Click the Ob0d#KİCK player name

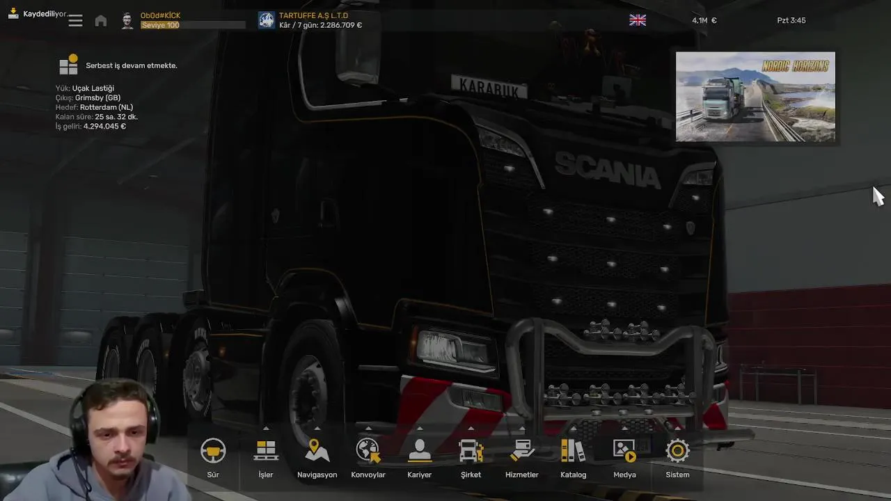coord(160,15)
